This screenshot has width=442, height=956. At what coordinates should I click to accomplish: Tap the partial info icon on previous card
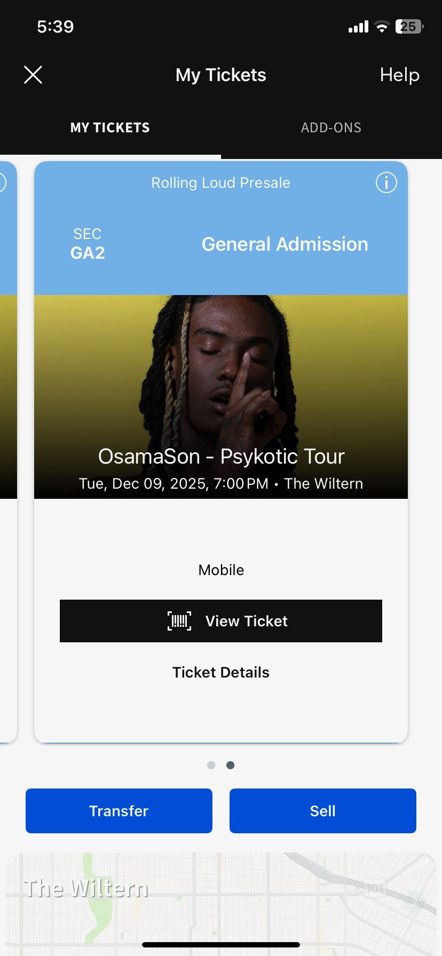pyautogui.click(x=3, y=182)
